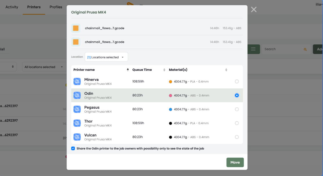
Task: Open the Locations selected dropdown
Action: tap(106, 57)
